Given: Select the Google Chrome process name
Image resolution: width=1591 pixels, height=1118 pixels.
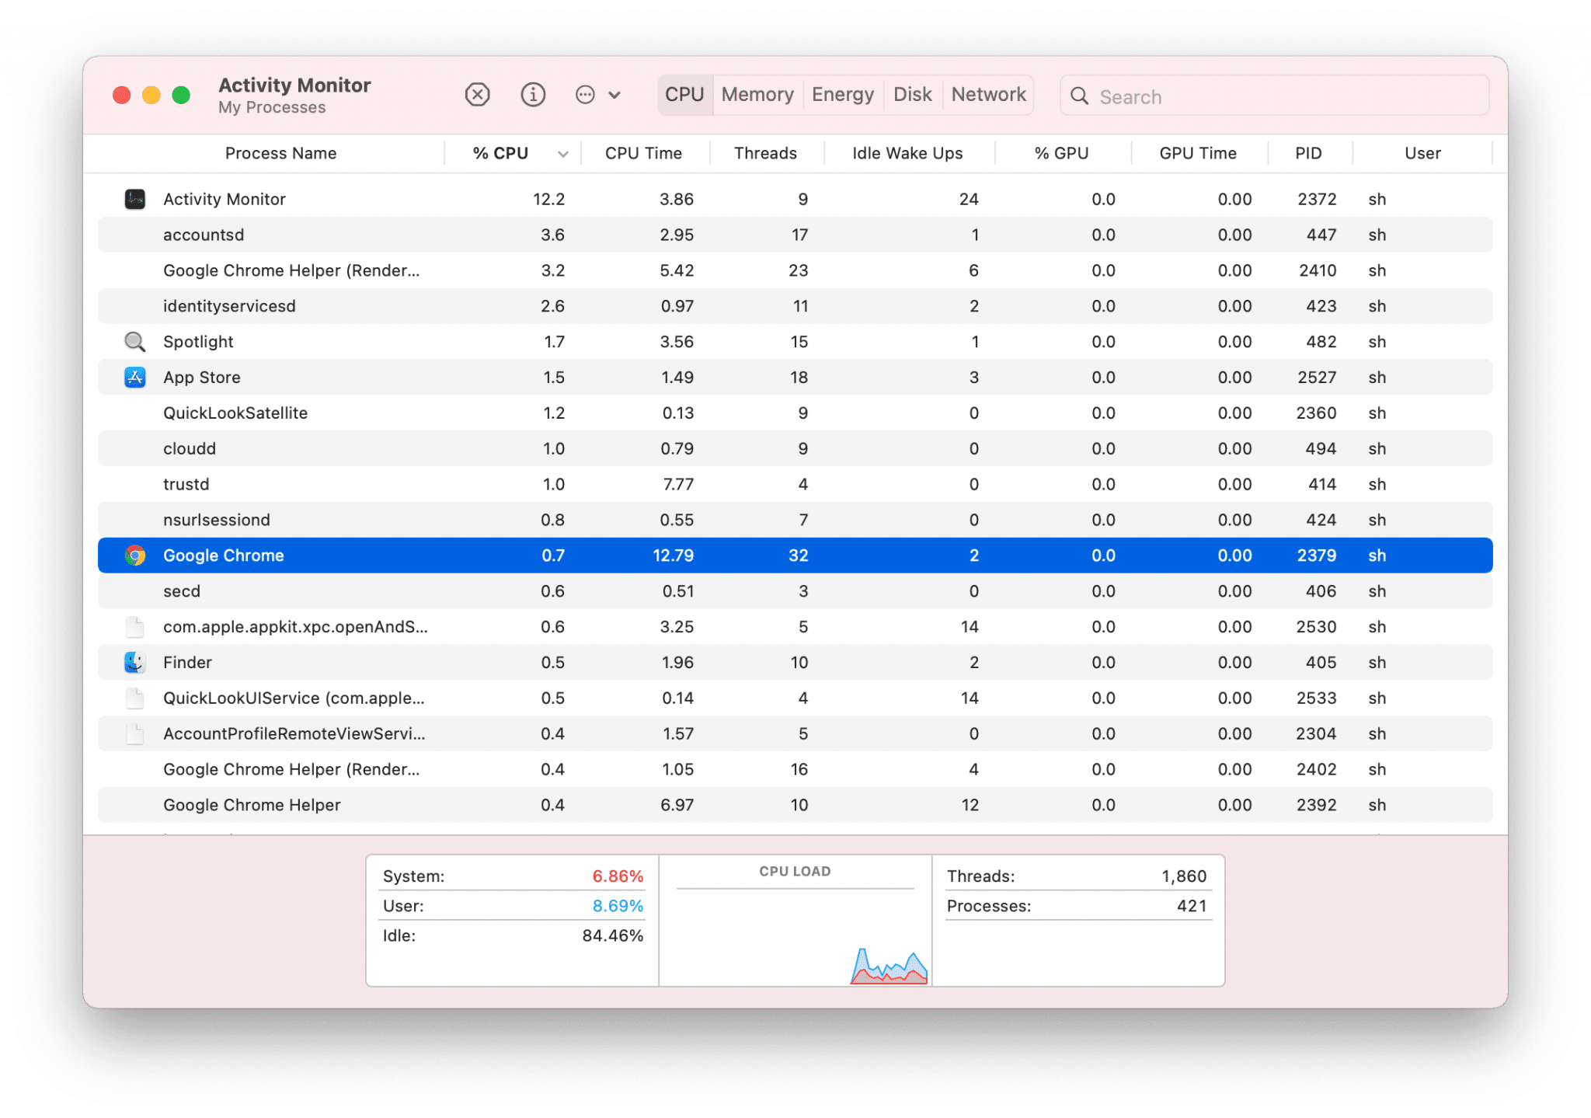Looking at the screenshot, I should (224, 556).
